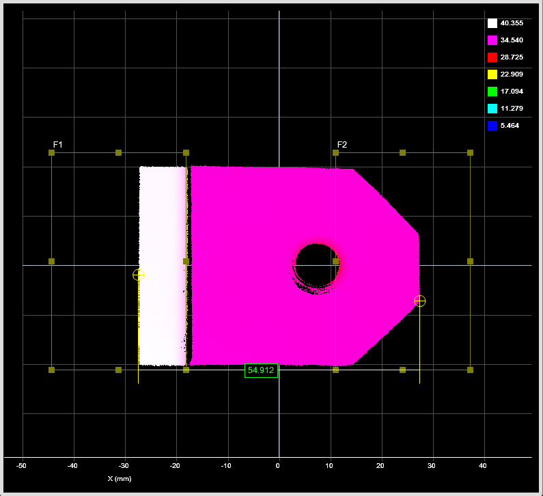
Task: Click the yellow legend swatch
Action: pos(492,74)
